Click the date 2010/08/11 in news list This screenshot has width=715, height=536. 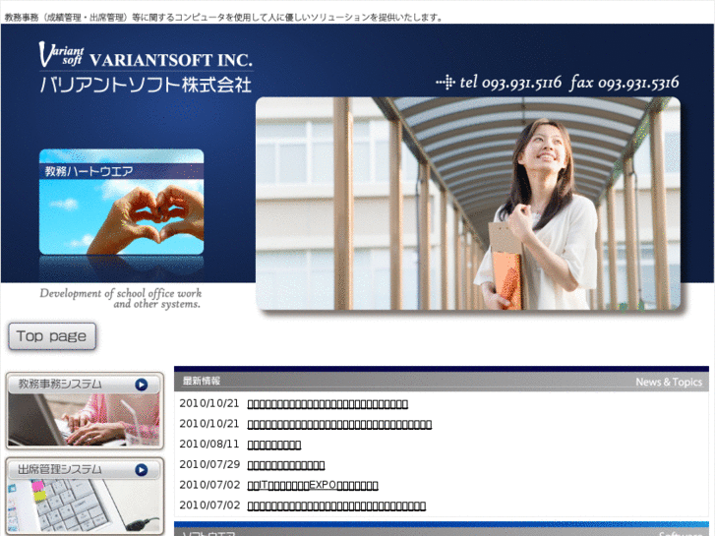209,445
